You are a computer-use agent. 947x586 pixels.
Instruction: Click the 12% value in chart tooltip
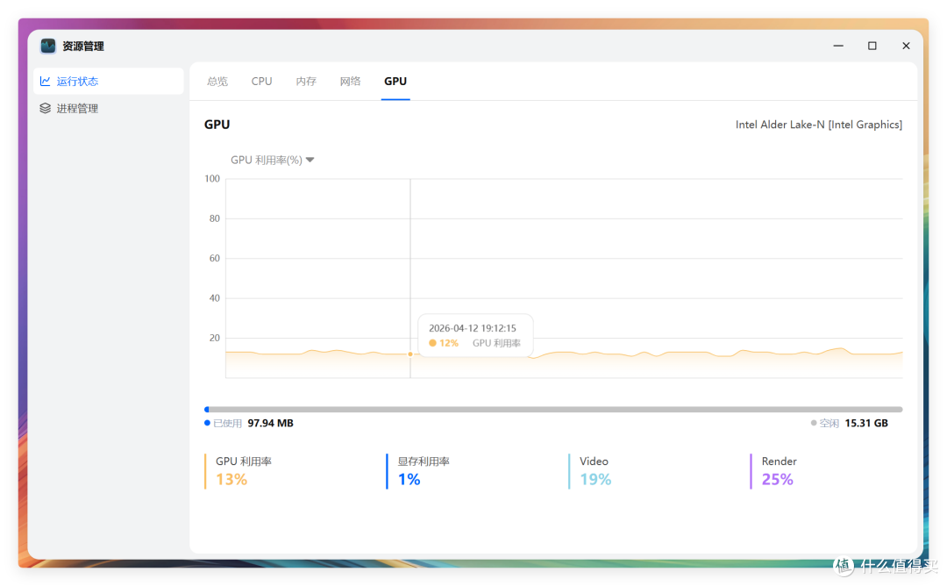click(x=449, y=343)
